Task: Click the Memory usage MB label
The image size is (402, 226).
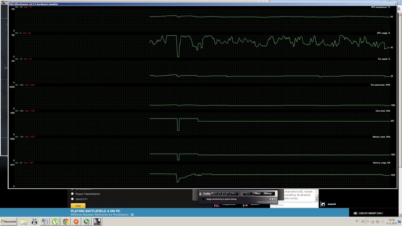Action: click(381, 163)
